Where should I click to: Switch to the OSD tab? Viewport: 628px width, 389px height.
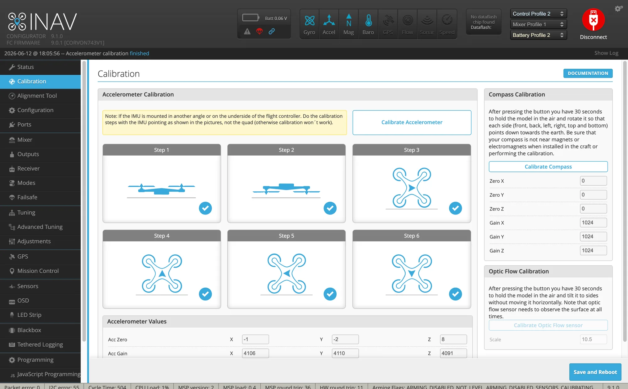[x=40, y=301]
